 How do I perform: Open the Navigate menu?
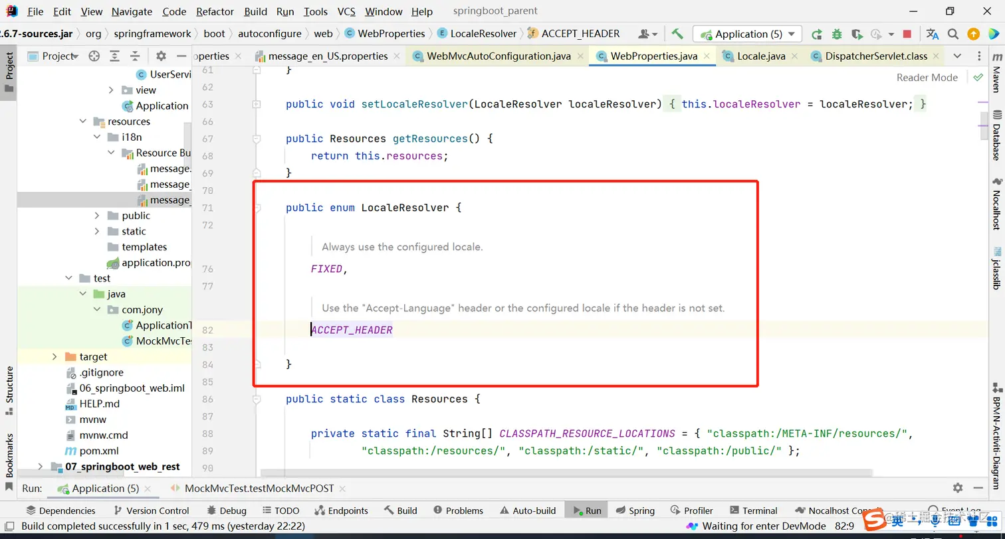click(132, 11)
